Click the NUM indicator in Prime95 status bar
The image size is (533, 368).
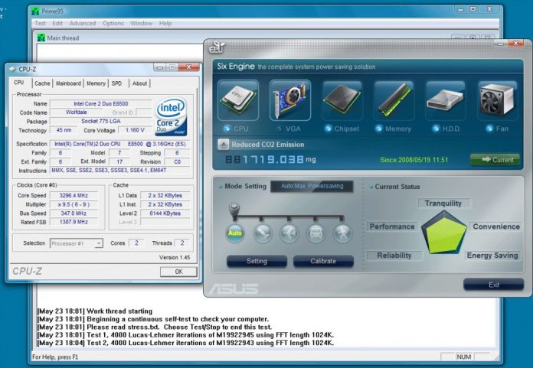463,357
